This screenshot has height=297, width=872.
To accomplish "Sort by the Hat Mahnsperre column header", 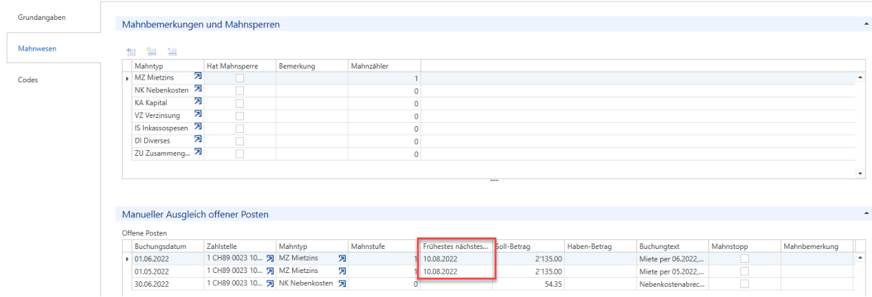I will point(240,65).
